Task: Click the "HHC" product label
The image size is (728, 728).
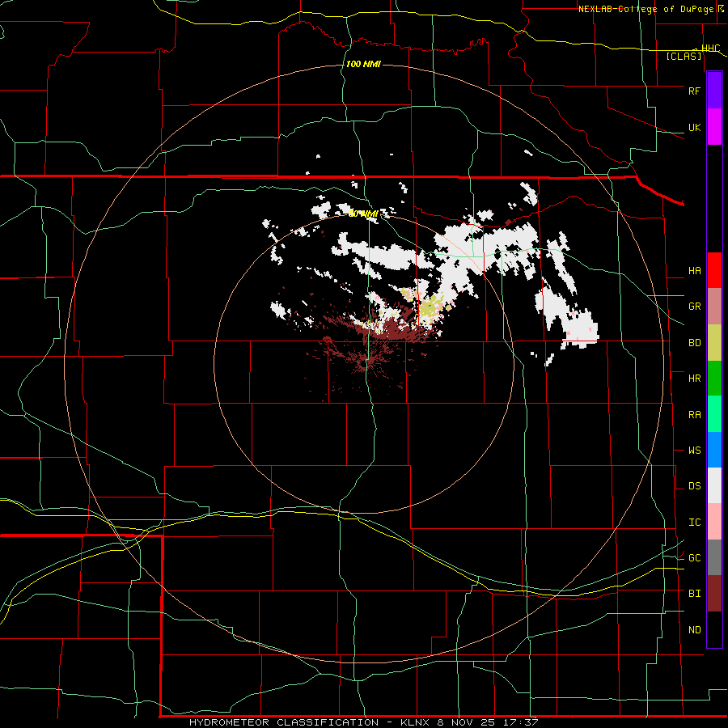Action: click(x=711, y=49)
